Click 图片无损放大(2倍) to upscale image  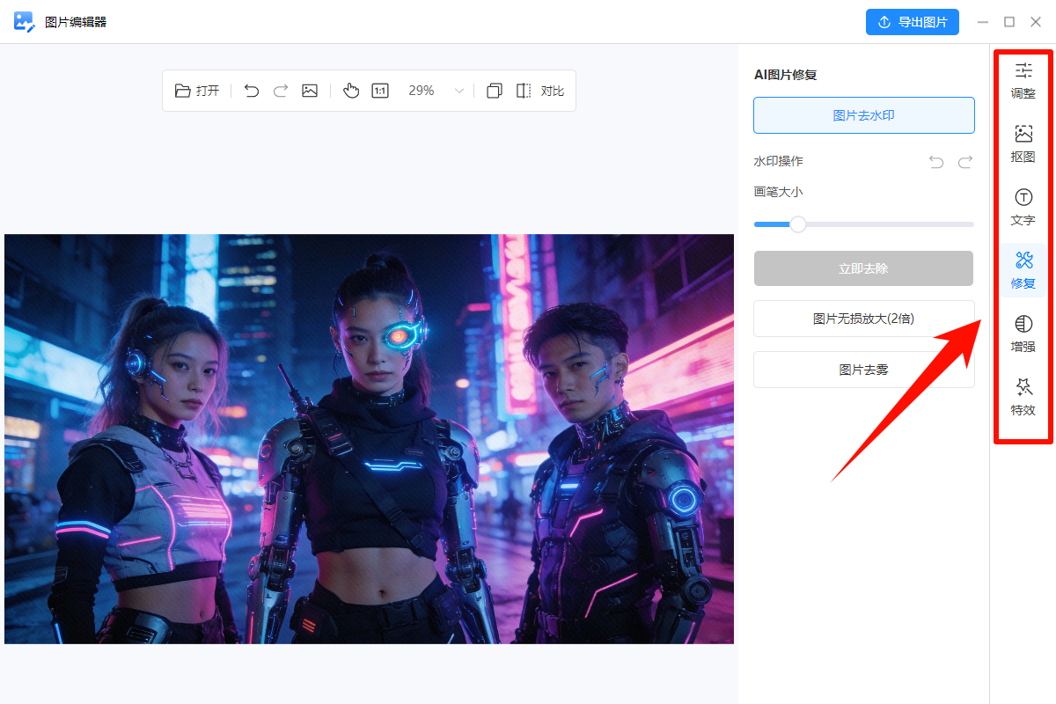(x=863, y=319)
